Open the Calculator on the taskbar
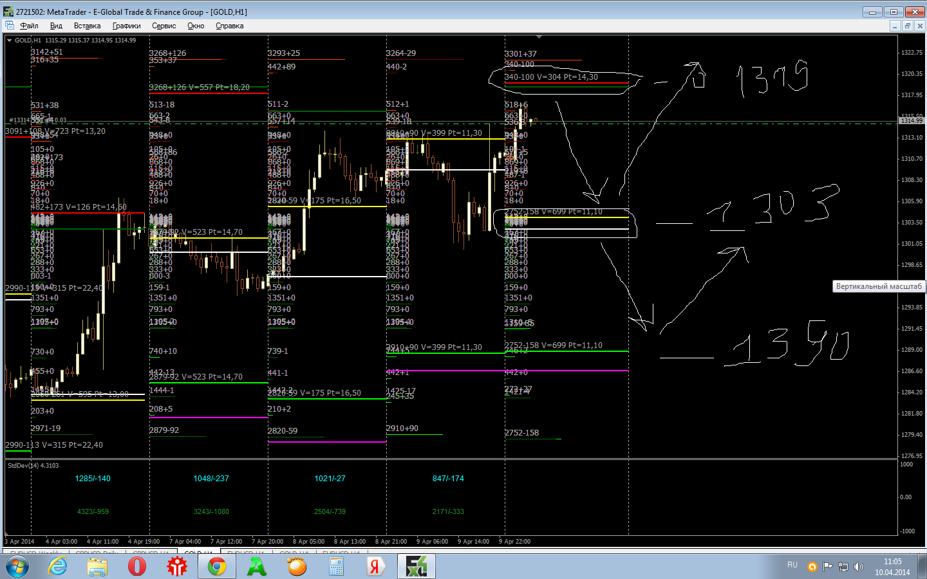Viewport: 927px width, 579px height. pos(337,566)
